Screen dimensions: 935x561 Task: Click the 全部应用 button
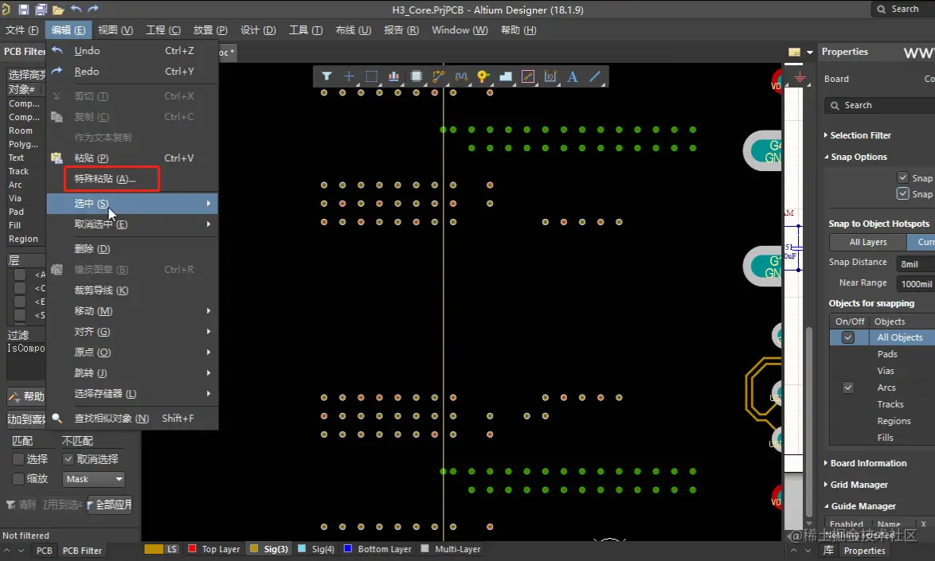[x=111, y=505]
